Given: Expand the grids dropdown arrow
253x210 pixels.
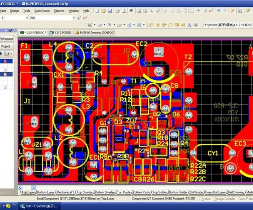Looking at the screenshot, I should 144,25.
